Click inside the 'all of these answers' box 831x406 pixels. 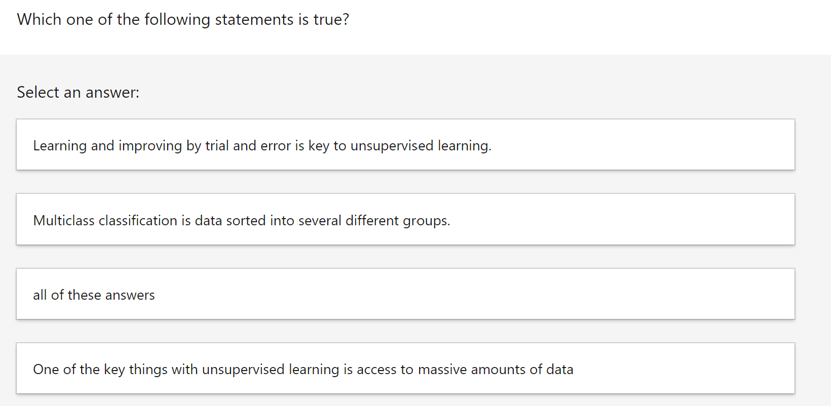(x=405, y=294)
